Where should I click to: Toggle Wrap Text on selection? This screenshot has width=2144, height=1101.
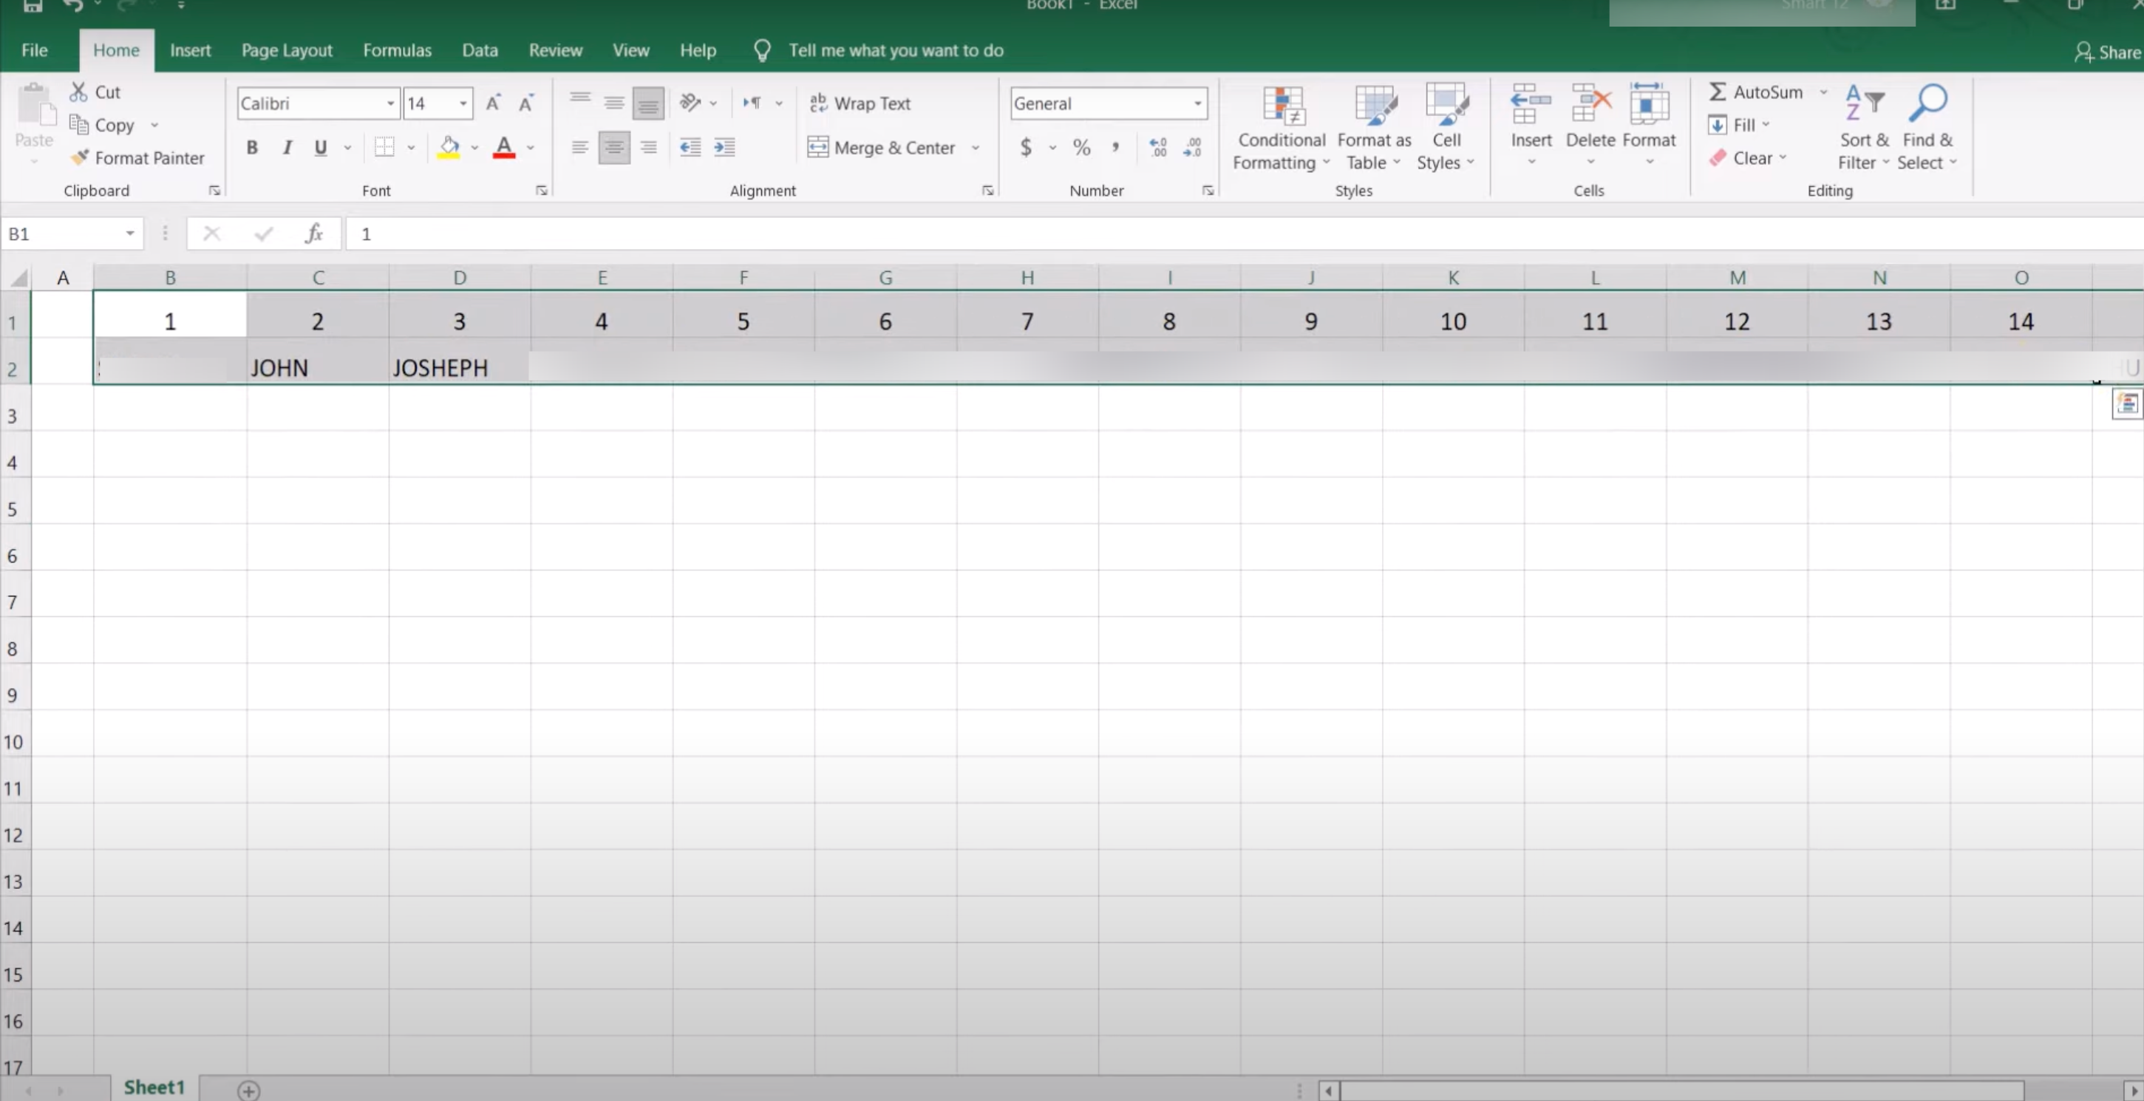click(860, 103)
